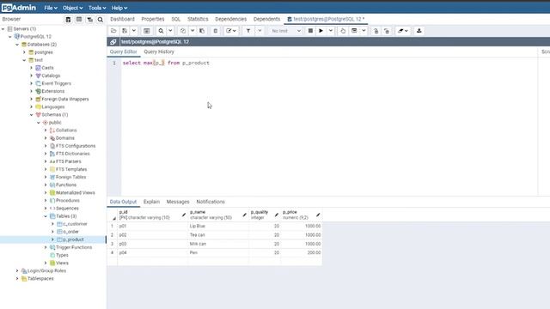The image size is (550, 309).
Task: Open the Explain options dropdown arrow
Action: click(x=364, y=31)
